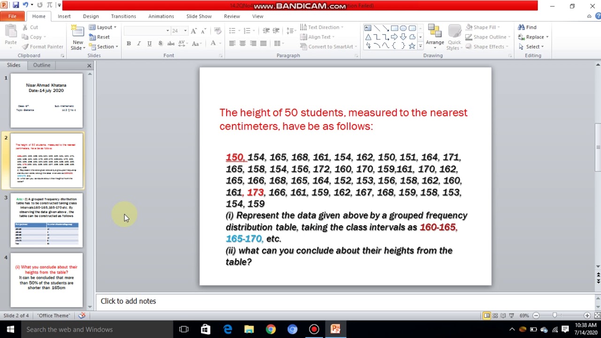
Task: Click the Paste clipboard icon
Action: coord(10,31)
